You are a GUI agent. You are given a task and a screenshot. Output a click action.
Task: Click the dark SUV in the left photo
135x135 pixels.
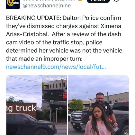point(31,124)
